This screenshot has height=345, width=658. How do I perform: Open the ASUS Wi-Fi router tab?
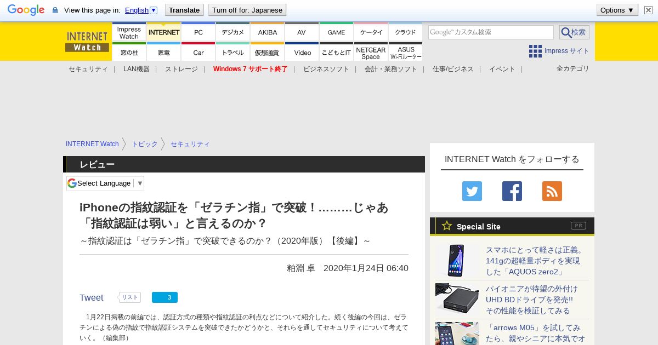405,52
